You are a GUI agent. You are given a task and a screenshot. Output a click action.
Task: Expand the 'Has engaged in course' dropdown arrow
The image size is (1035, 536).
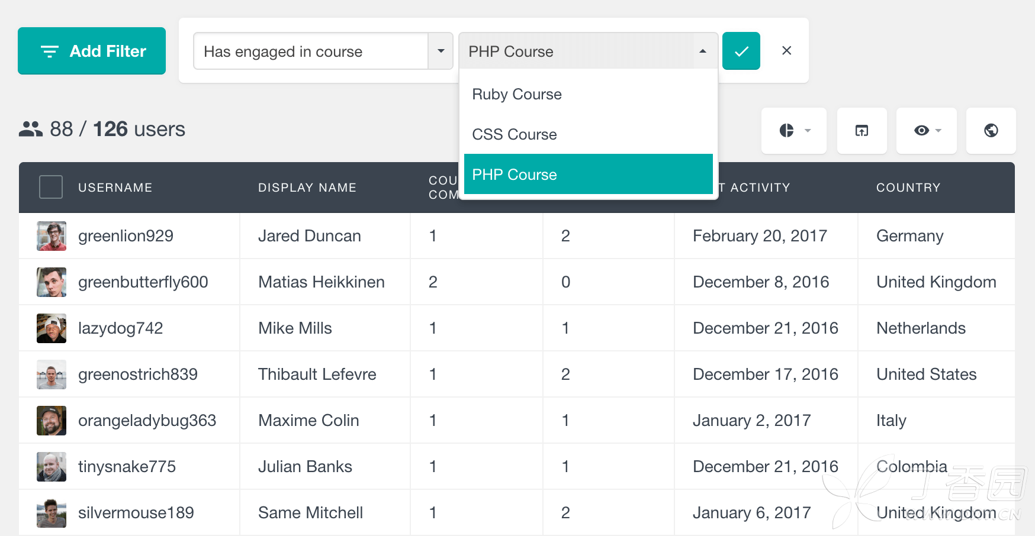tap(441, 51)
